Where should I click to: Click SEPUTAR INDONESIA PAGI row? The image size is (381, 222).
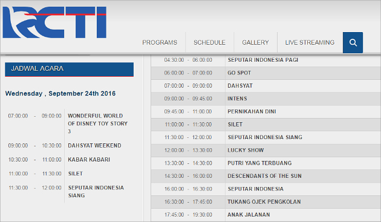[x=266, y=60]
